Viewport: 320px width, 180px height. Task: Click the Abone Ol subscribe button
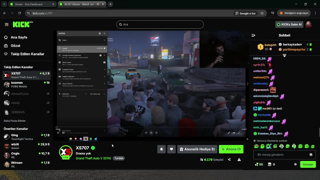pyautogui.click(x=231, y=149)
